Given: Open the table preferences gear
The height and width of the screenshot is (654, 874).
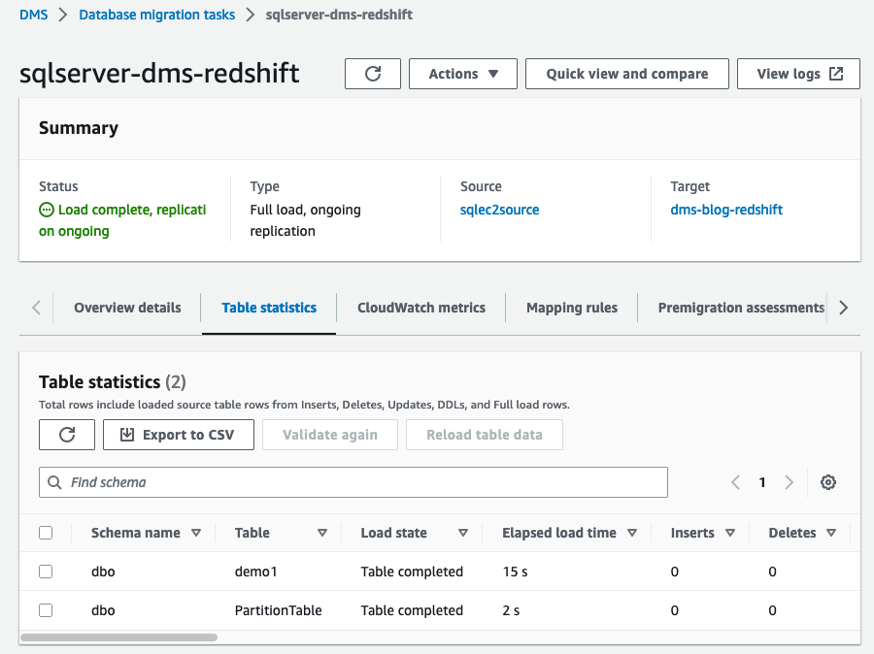Looking at the screenshot, I should (828, 482).
